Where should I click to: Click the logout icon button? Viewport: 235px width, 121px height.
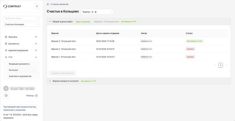click(6, 96)
